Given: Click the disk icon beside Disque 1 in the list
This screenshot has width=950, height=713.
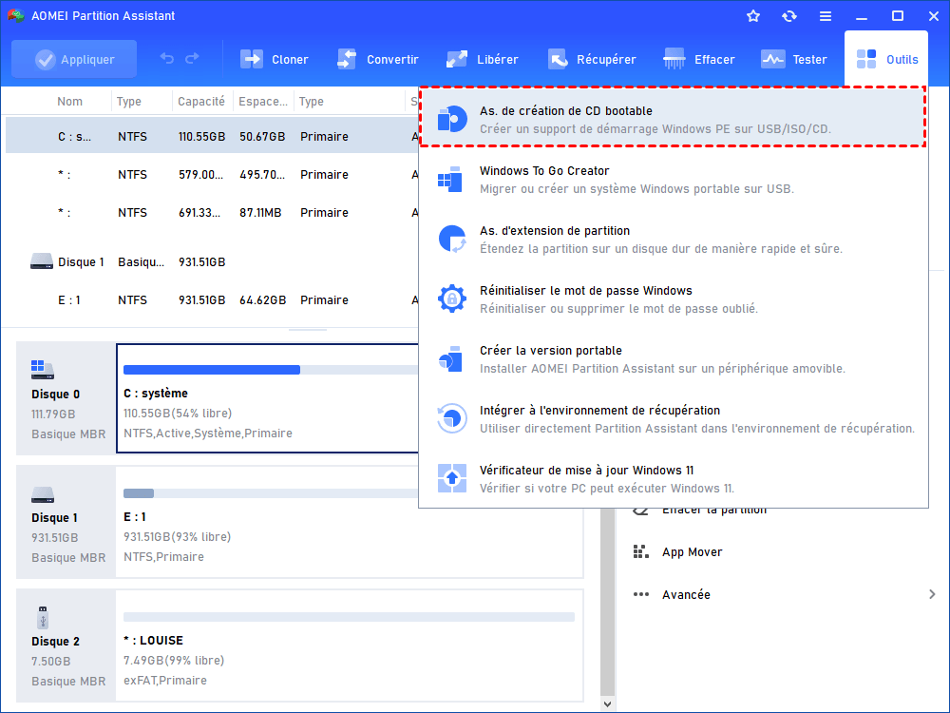Looking at the screenshot, I should [41, 261].
